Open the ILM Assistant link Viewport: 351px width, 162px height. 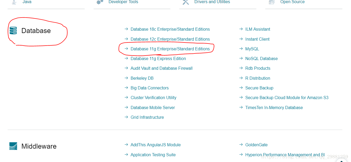coord(258,29)
